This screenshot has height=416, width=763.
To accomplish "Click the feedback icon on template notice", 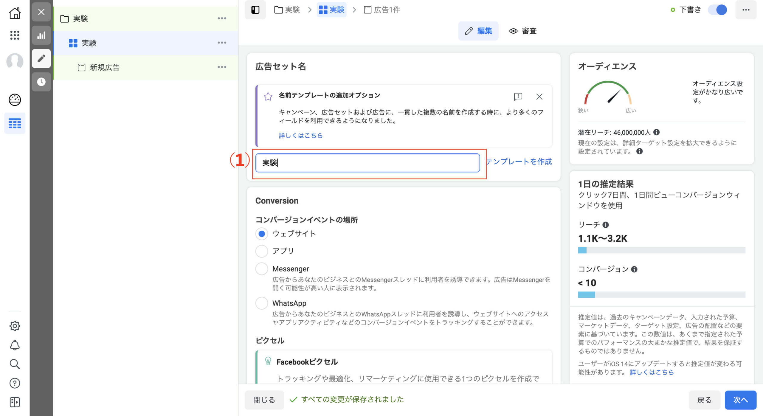I will coord(518,97).
